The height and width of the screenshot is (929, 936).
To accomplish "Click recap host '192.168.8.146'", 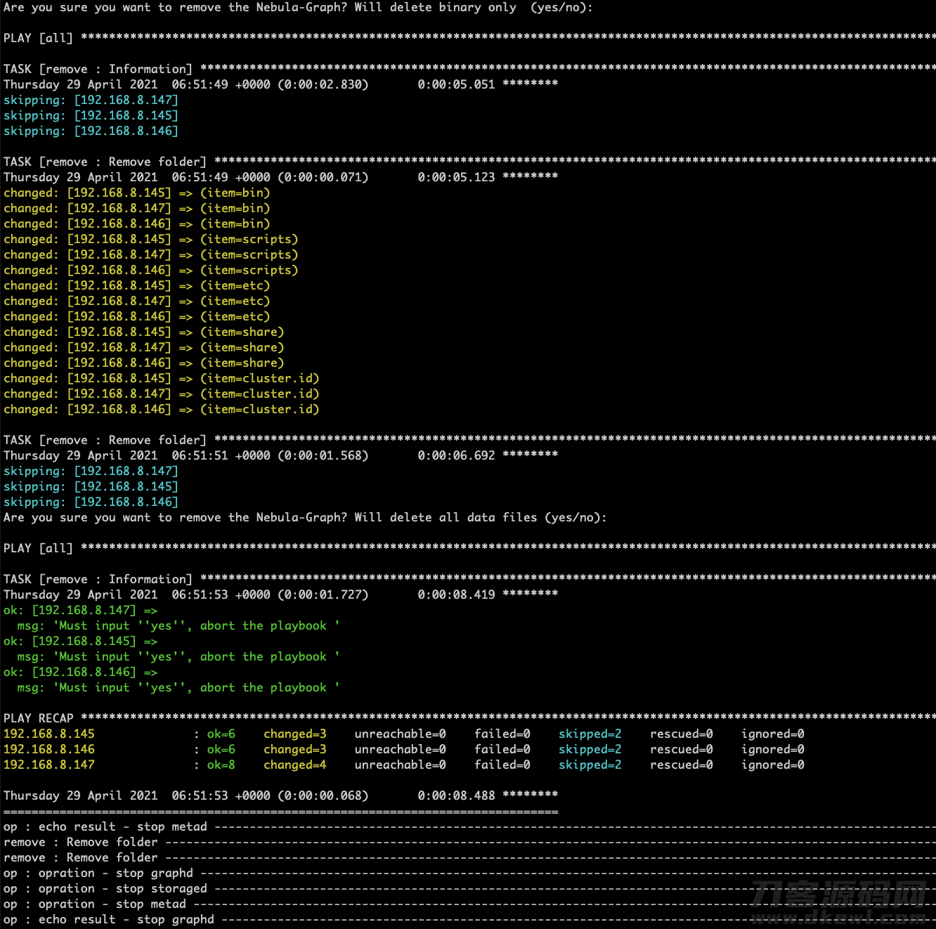I will pyautogui.click(x=49, y=750).
